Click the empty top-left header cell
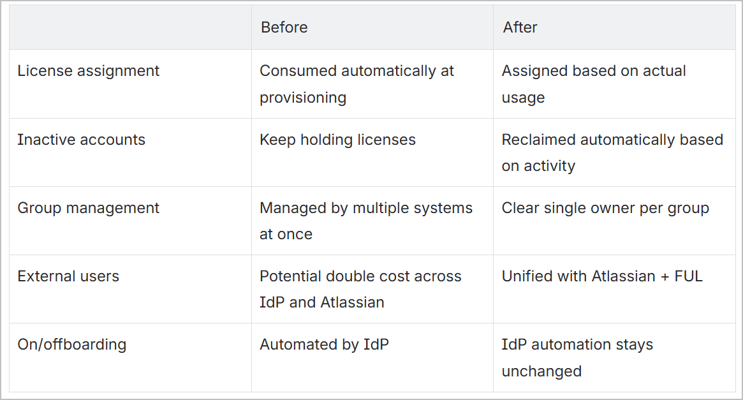This screenshot has height=400, width=743. [x=130, y=27]
